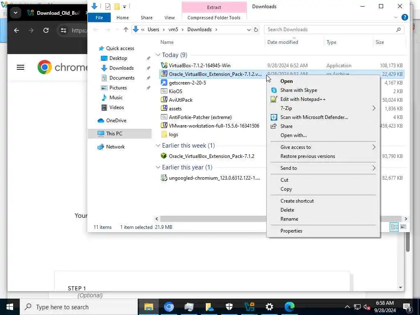Open Documents in navigation pane

tap(121, 78)
